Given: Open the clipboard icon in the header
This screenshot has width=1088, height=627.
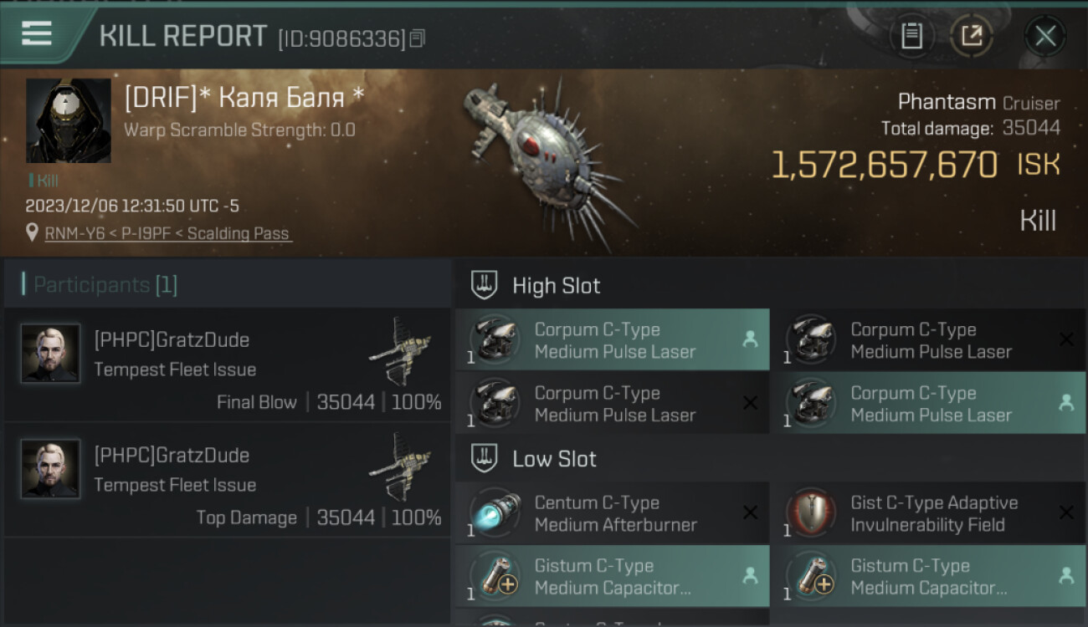Looking at the screenshot, I should click(x=911, y=36).
